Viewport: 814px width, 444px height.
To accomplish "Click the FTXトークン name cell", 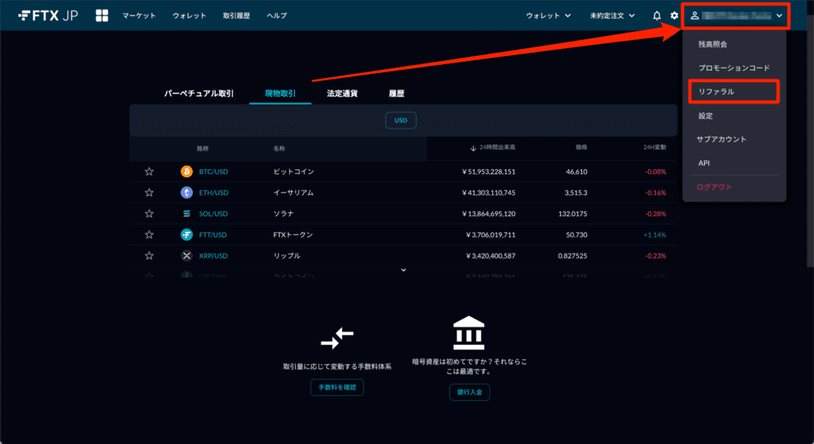I will 293,235.
